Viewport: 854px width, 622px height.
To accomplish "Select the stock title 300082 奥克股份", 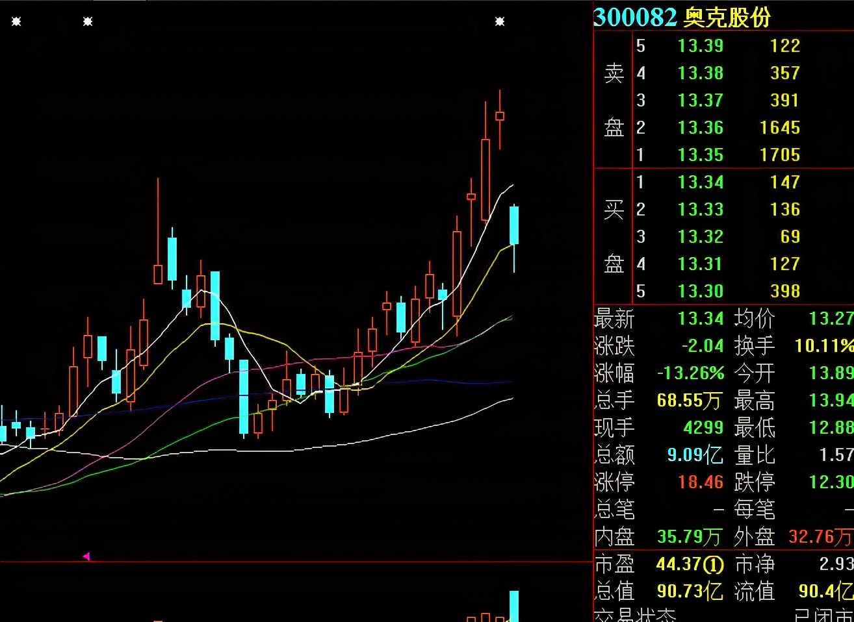I will [682, 16].
